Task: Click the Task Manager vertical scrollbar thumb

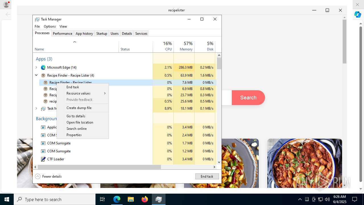Action: tap(219, 63)
